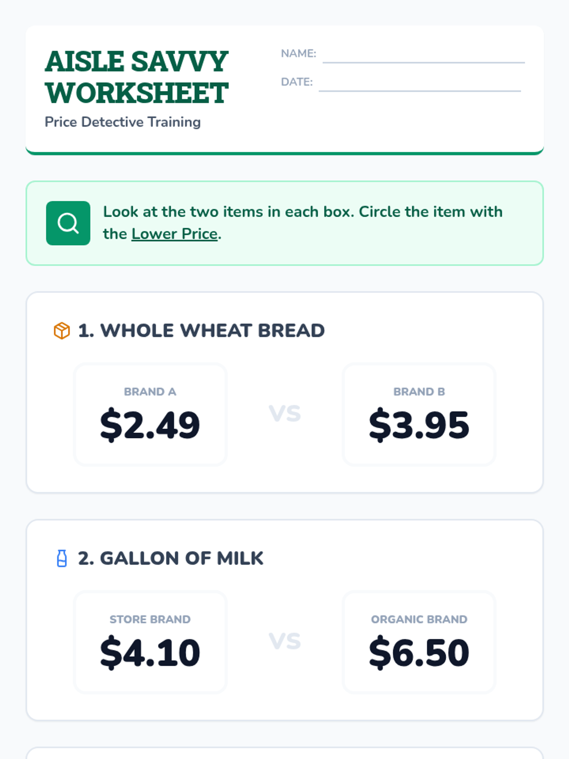
Task: Click the underlined Lower Price text
Action: coord(174,234)
